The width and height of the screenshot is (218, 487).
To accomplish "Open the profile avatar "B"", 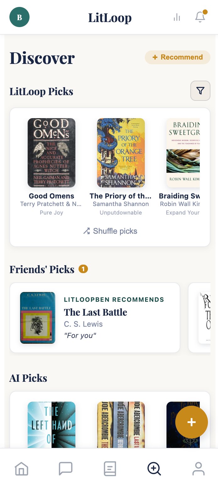I will [19, 17].
